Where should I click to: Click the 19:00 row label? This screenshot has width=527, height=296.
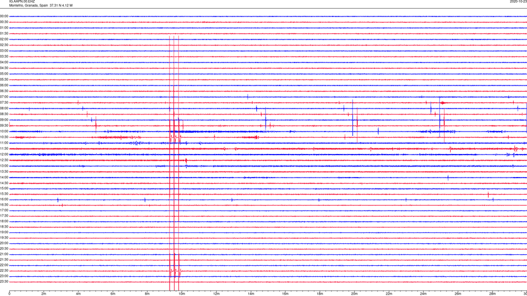click(4, 232)
